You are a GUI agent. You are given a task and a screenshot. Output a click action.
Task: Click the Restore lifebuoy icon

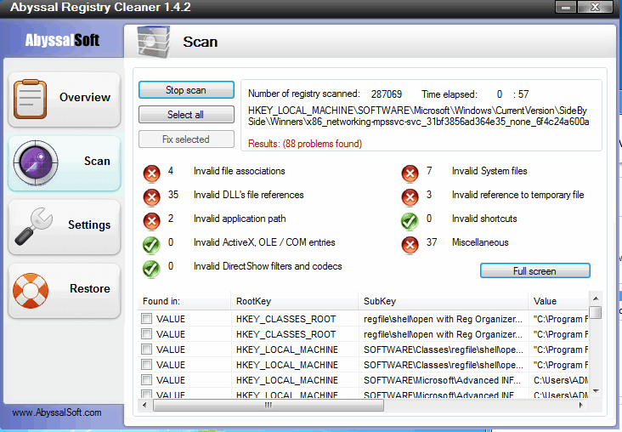[31, 290]
